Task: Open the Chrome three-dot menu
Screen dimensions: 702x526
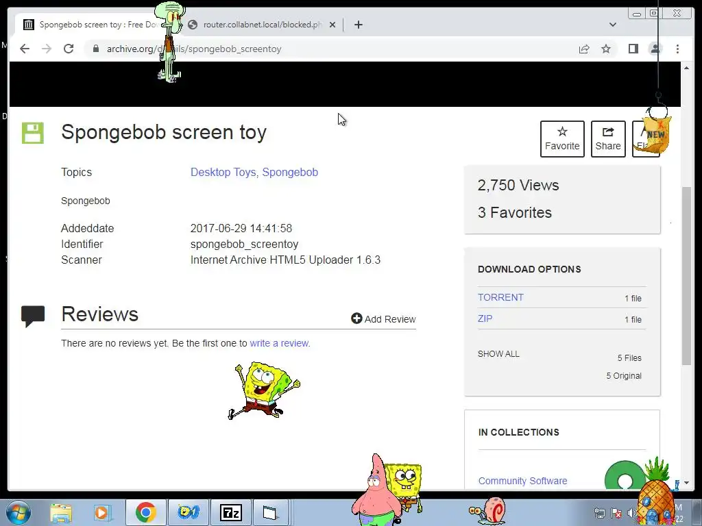Action: pos(677,49)
